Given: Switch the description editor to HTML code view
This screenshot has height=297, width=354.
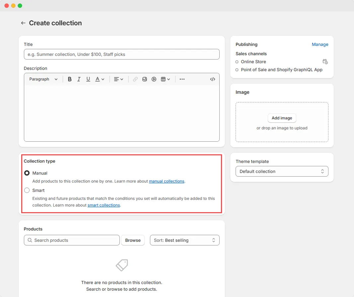Looking at the screenshot, I should click(x=213, y=79).
